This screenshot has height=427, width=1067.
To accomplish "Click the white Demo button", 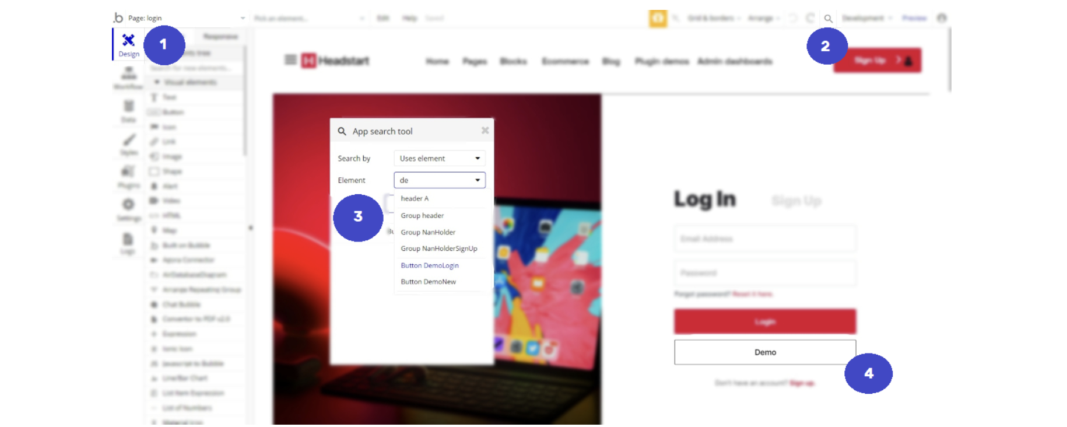I will (765, 352).
